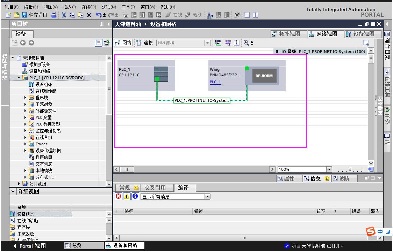
Task: Expand the 程序块 node in project tree
Action: (26, 98)
